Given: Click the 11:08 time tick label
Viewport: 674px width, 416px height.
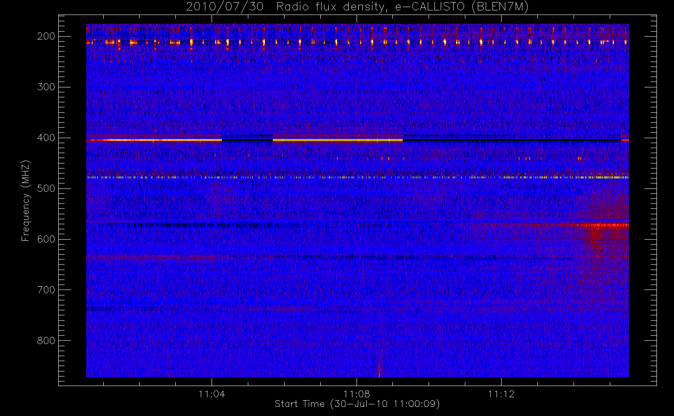Looking at the screenshot, I should 357,394.
